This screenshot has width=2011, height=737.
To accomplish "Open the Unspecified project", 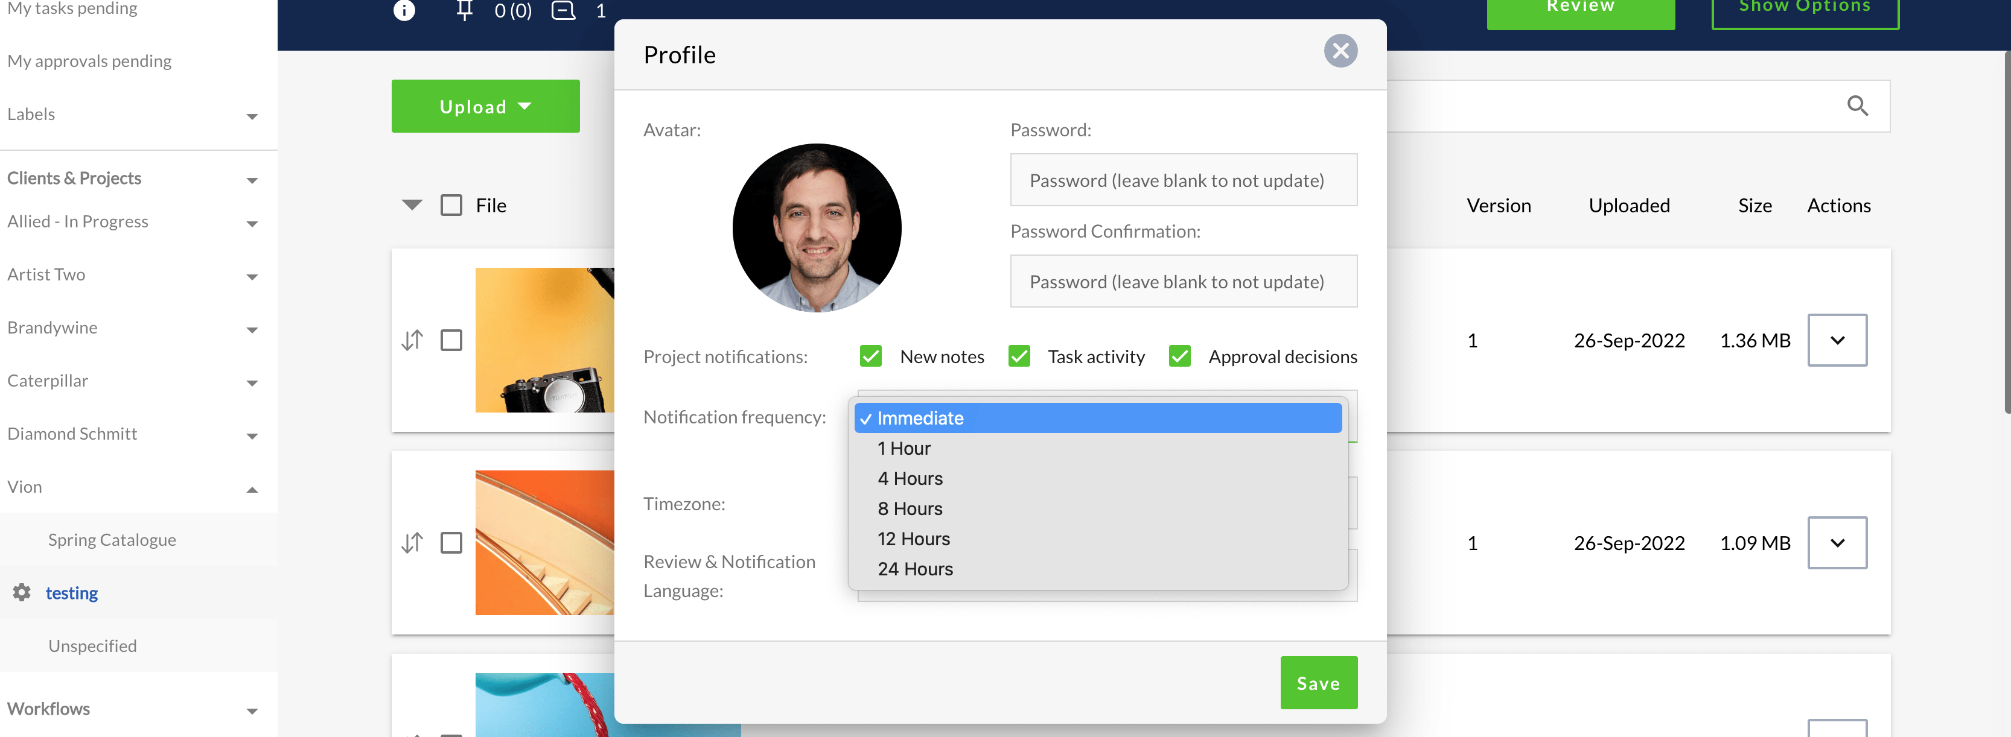I will tap(93, 646).
